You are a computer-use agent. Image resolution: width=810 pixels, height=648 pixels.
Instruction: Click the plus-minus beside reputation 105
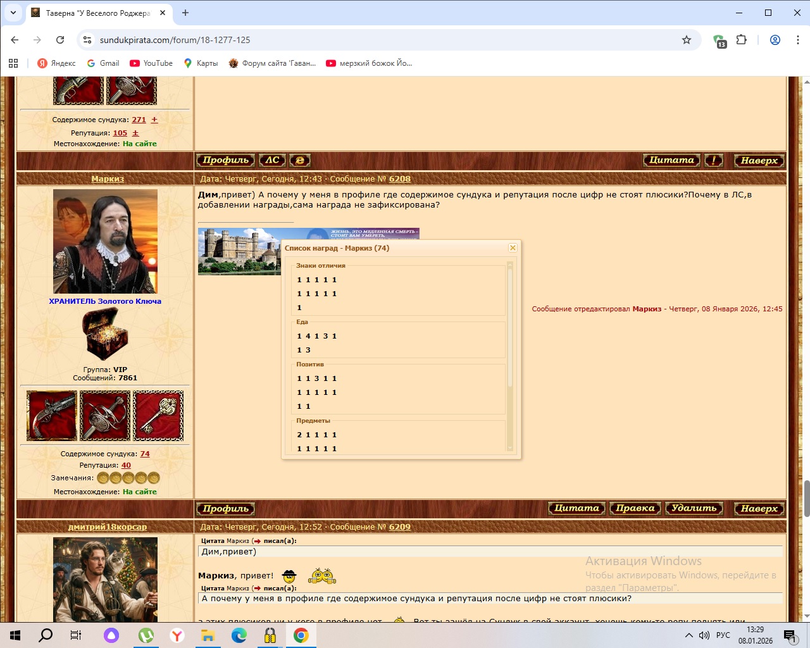tap(135, 133)
